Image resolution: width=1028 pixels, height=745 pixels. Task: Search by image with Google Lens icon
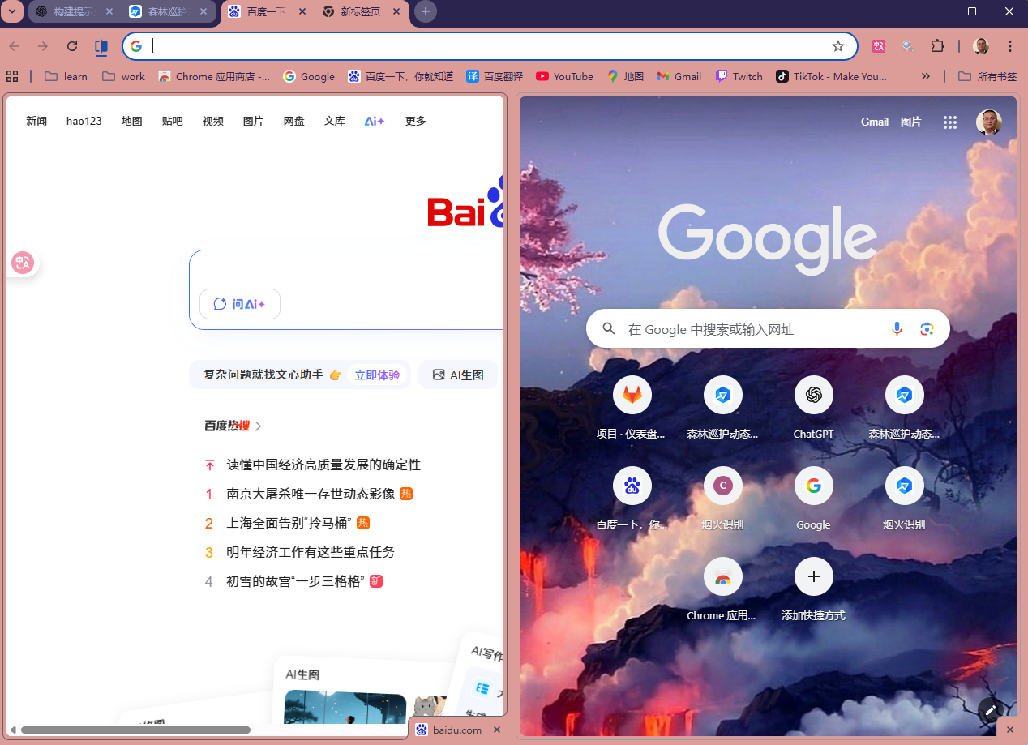click(927, 328)
